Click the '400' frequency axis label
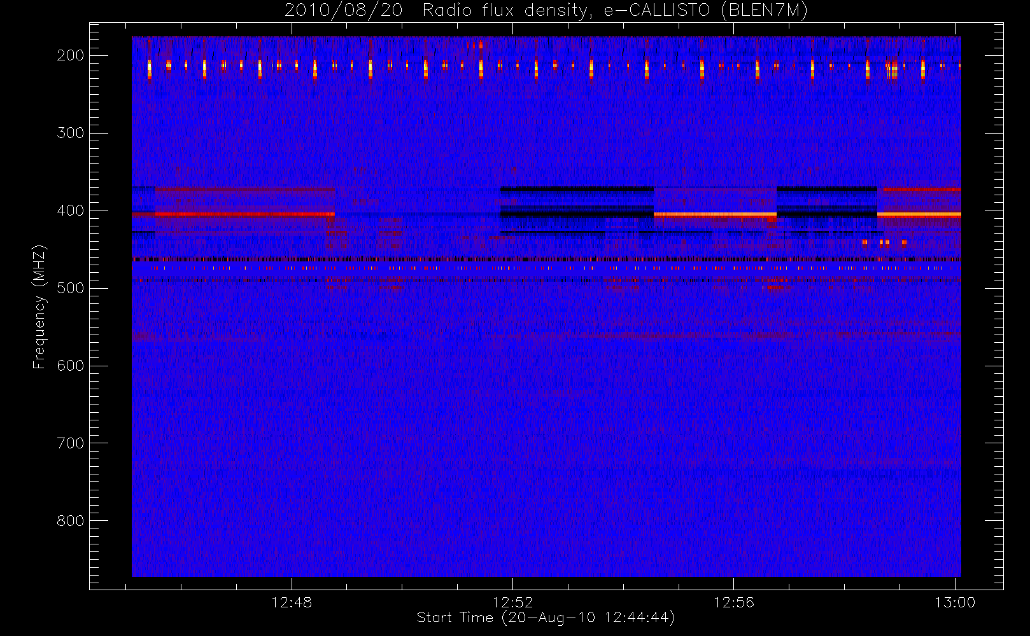The width and height of the screenshot is (1030, 636). (x=71, y=211)
